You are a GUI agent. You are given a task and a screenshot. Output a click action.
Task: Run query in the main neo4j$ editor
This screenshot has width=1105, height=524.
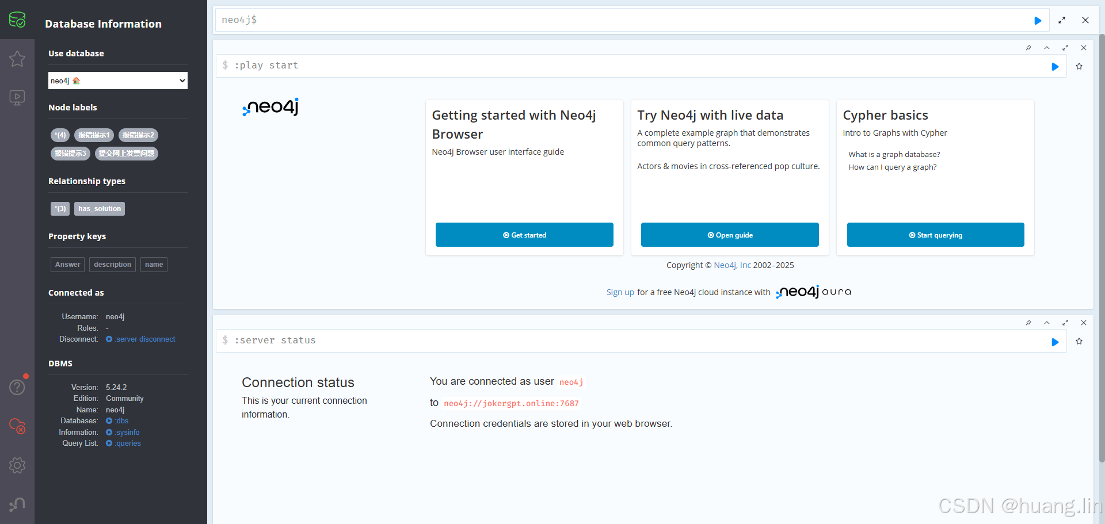pyautogui.click(x=1038, y=21)
